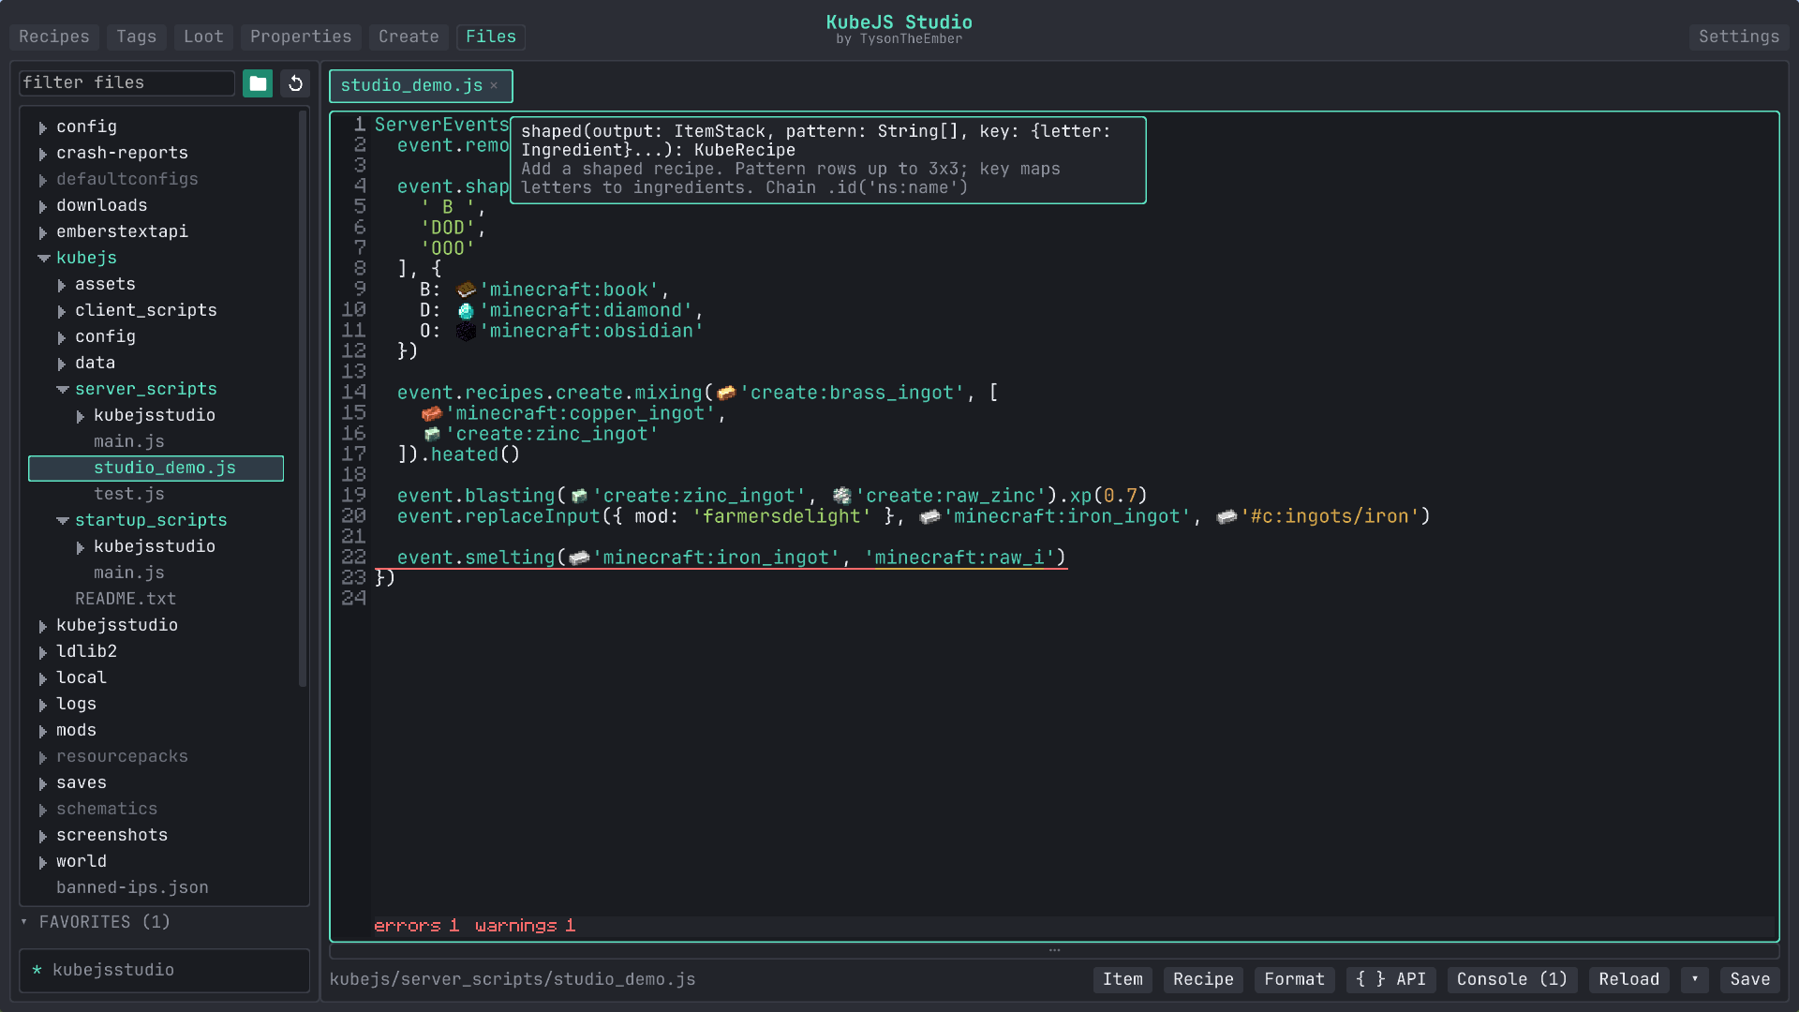Expand the screenshots folder
Screen dimensions: 1799x1012
click(43, 836)
